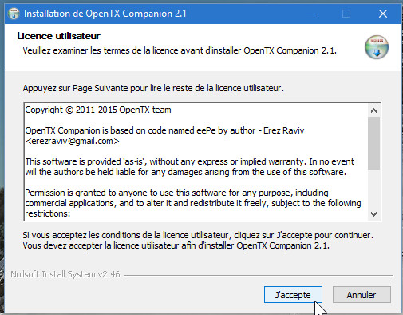Click the greyed-out maximize window button
Image resolution: width=403 pixels, height=315 pixels.
click(x=346, y=14)
